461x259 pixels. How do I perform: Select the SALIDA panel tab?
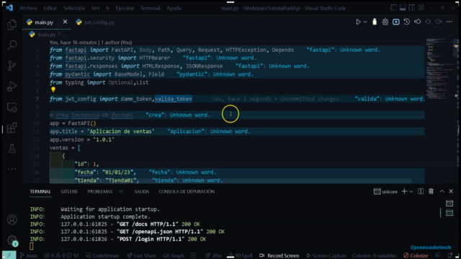(142, 191)
